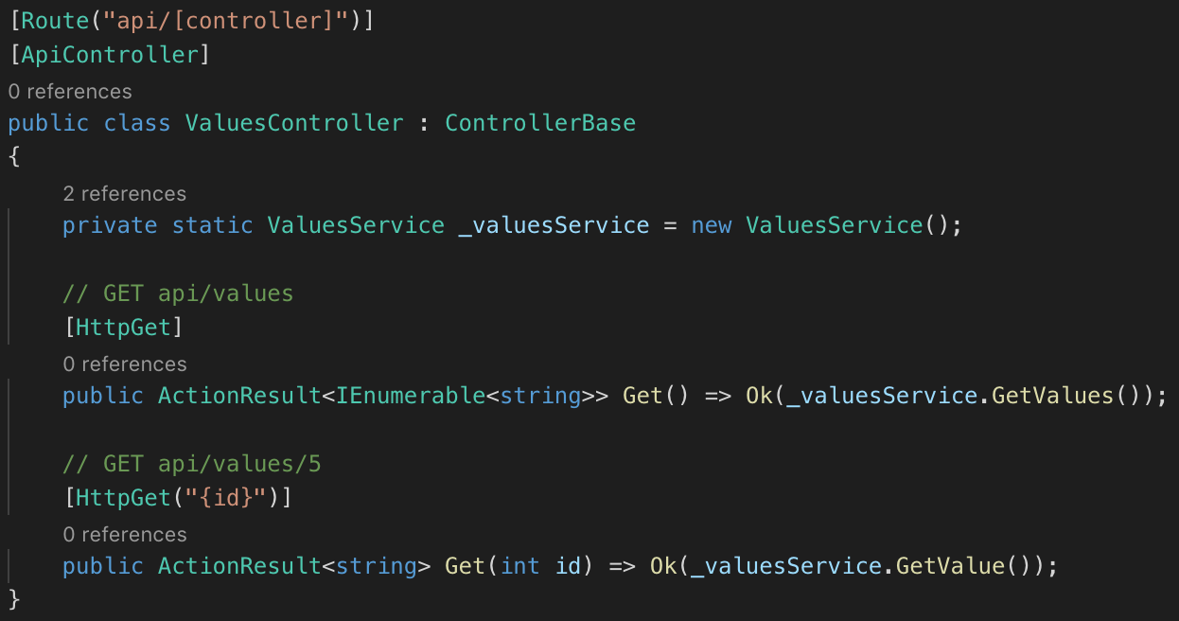
Task: Click the GET api/values comment
Action: pos(178,293)
